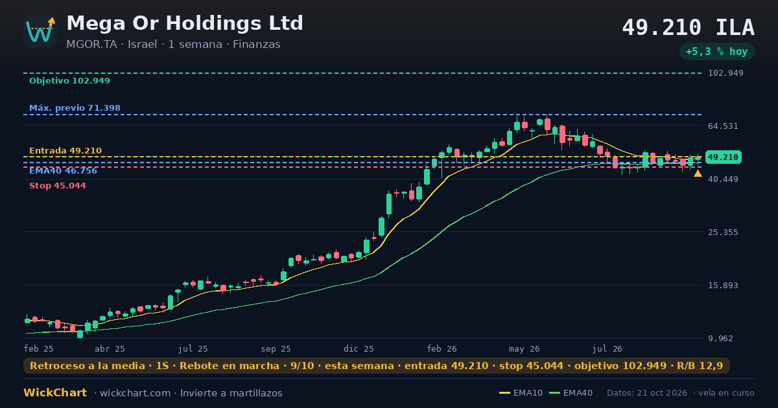Click the Stop 45.044 label

(58, 186)
